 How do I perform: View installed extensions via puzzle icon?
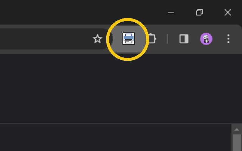point(152,39)
